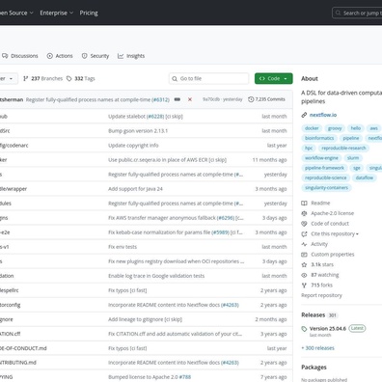This screenshot has height=382, width=382.
Task: Select the workflow-engine topic tag
Action: click(x=321, y=158)
